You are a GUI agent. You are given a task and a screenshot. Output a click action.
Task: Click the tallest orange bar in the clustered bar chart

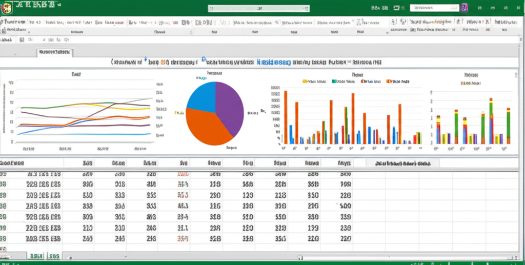point(286,117)
